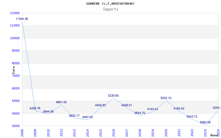
Task: Select the 2018 year label
Action: coord(140,133)
